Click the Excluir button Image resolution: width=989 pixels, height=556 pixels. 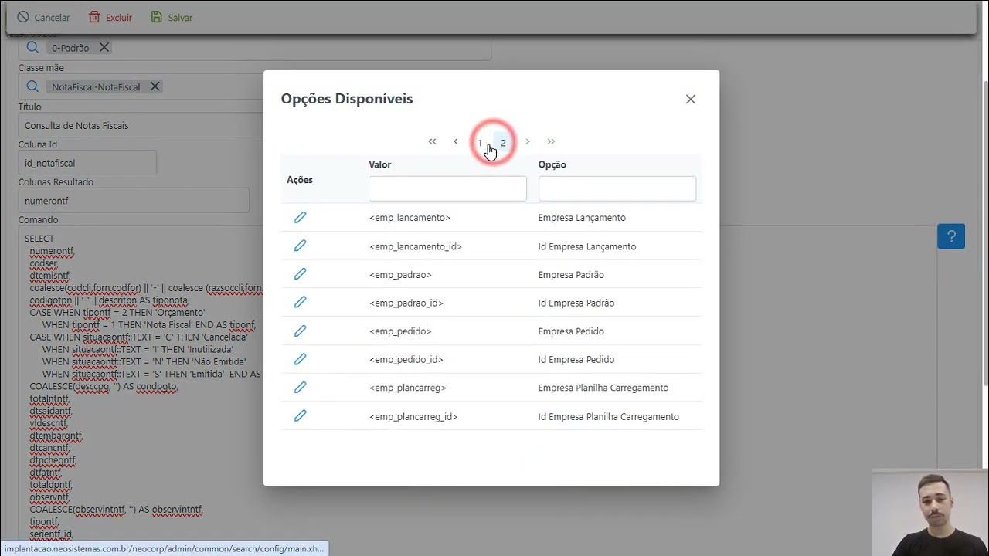[110, 17]
